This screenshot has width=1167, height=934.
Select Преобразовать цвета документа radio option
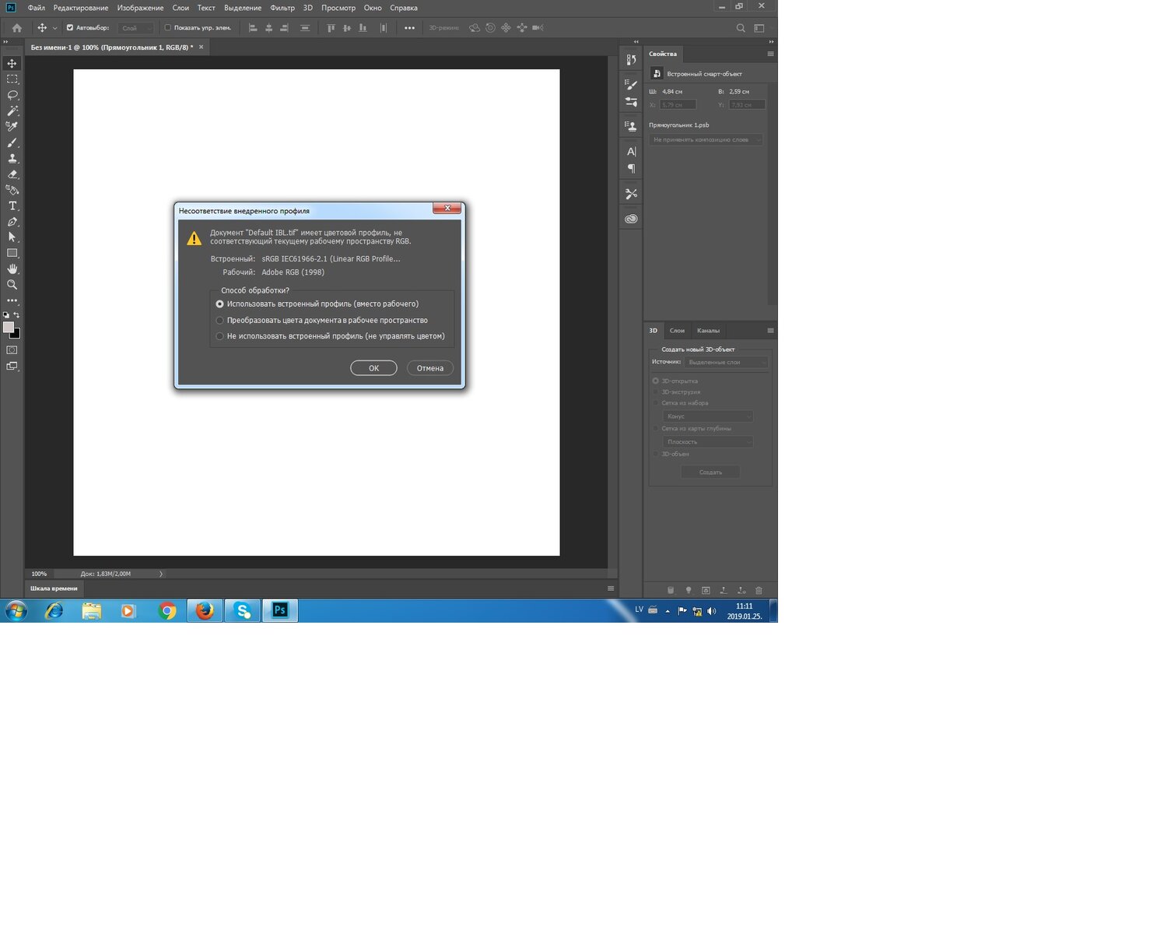pos(219,321)
